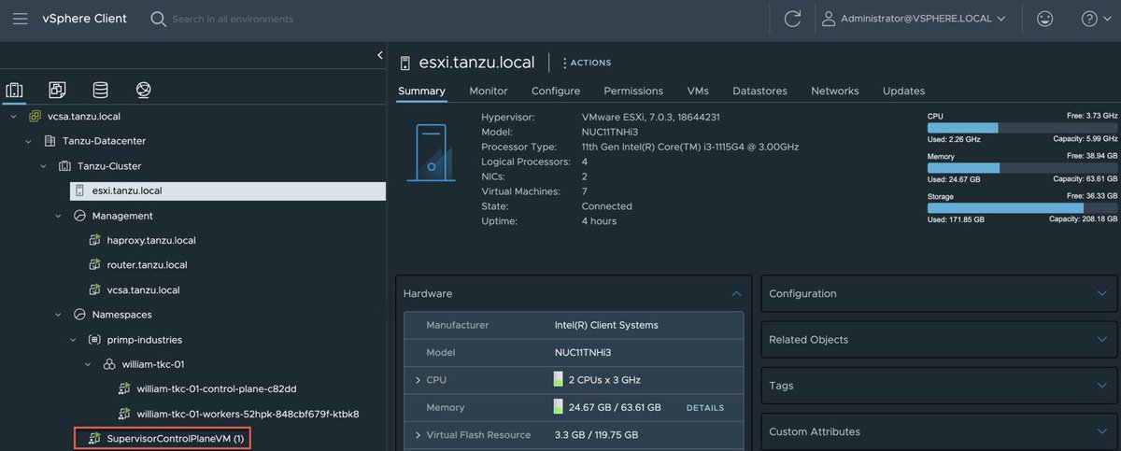Select SupervisorControlPlaneVM (1)

[x=176, y=438]
